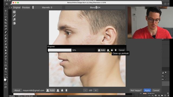This screenshot has width=173, height=97.
Task: Click the 100 value field
Action: pos(90,91)
